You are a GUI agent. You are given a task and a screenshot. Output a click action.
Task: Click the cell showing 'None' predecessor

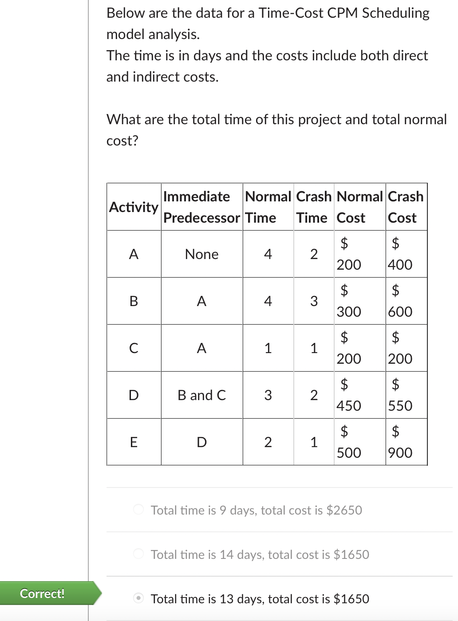click(201, 254)
